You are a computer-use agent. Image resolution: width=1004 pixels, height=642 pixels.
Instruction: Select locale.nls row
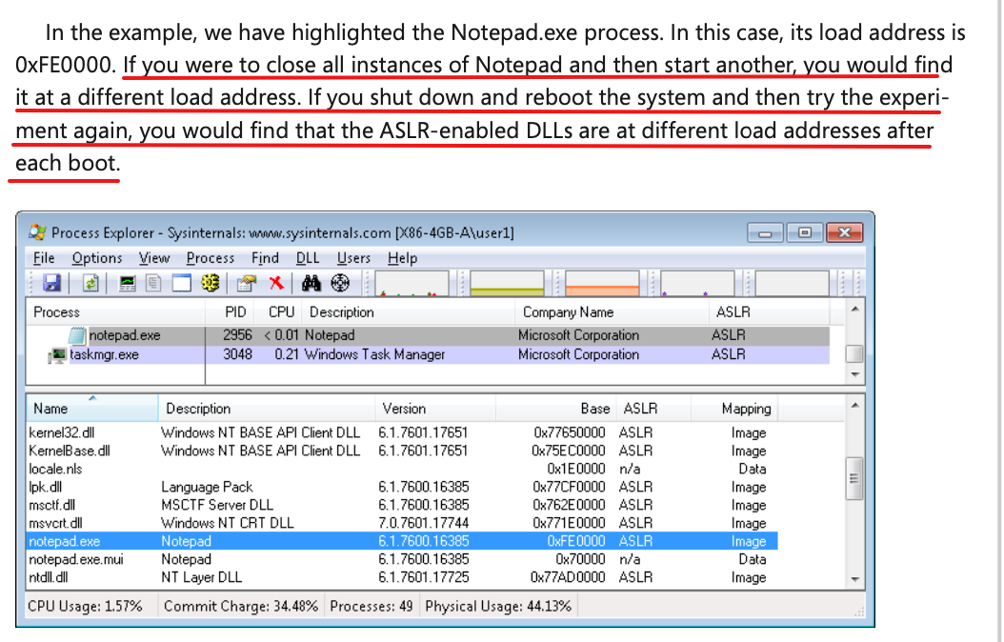tap(402, 469)
